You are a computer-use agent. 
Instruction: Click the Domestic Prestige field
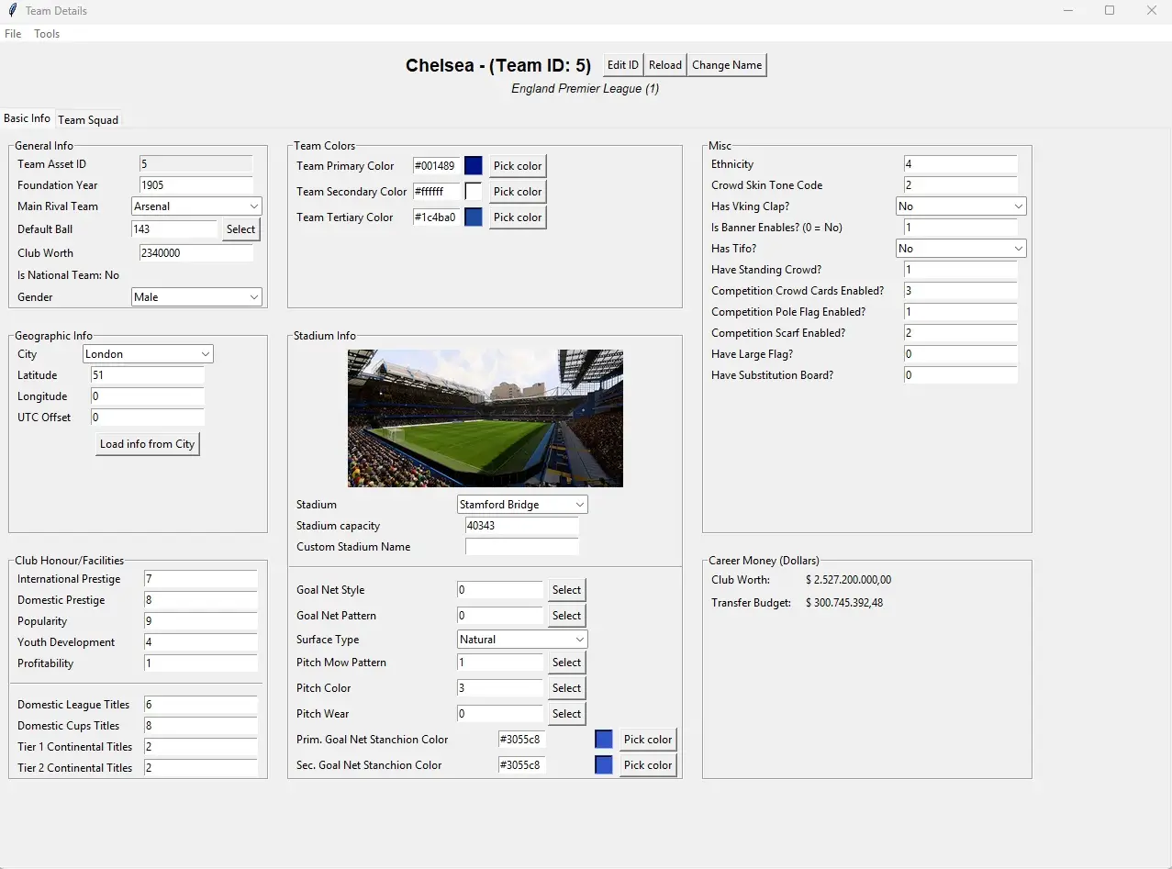pos(201,600)
